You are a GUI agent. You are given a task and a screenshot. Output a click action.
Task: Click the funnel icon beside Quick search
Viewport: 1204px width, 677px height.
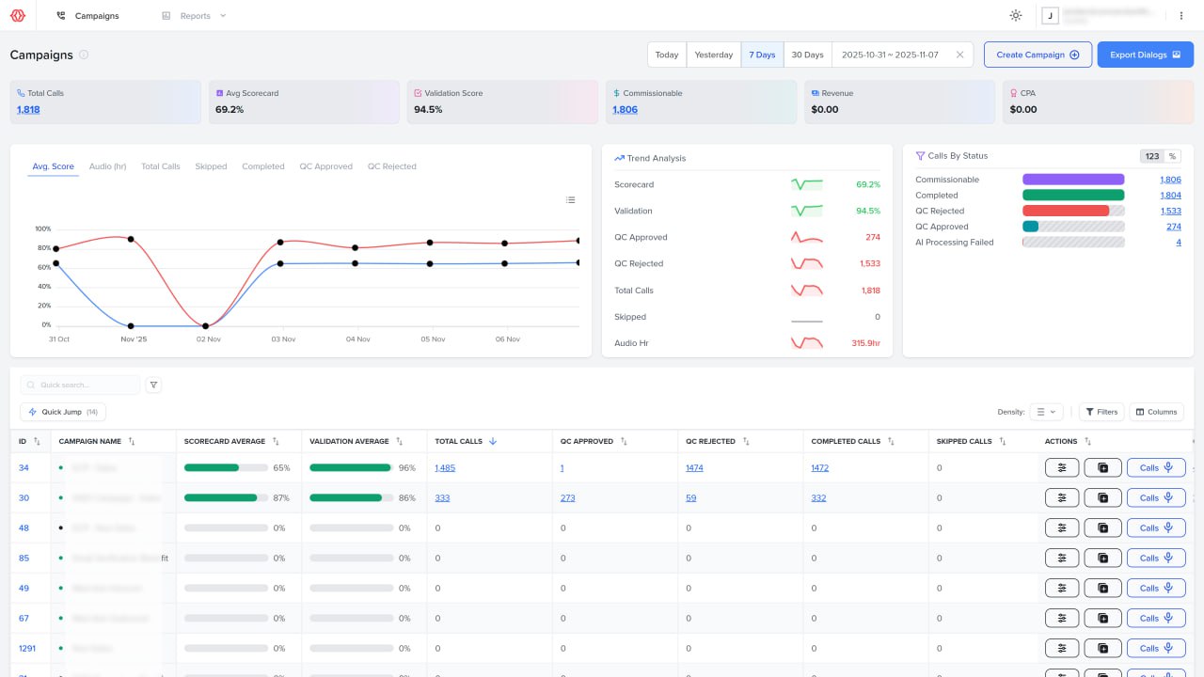(153, 385)
